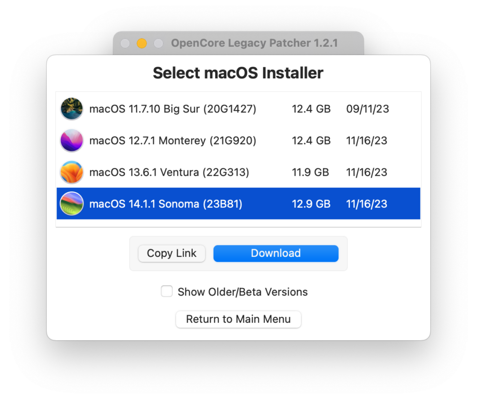477x402 pixels.
Task: Click the 12.9 GB size for Sonoma
Action: (x=311, y=204)
